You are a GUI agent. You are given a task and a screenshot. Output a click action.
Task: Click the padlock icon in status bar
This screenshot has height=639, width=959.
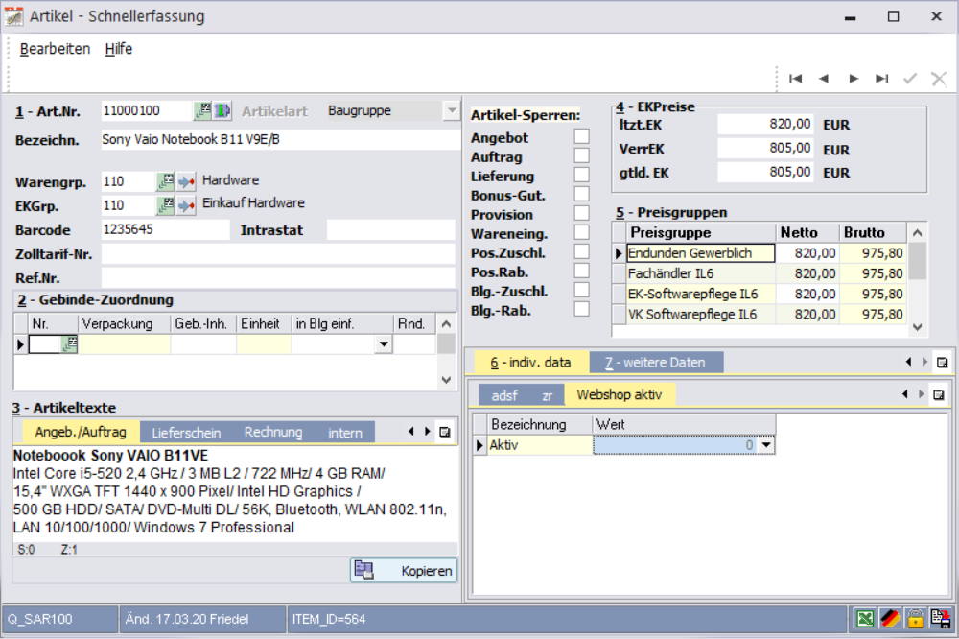[915, 619]
